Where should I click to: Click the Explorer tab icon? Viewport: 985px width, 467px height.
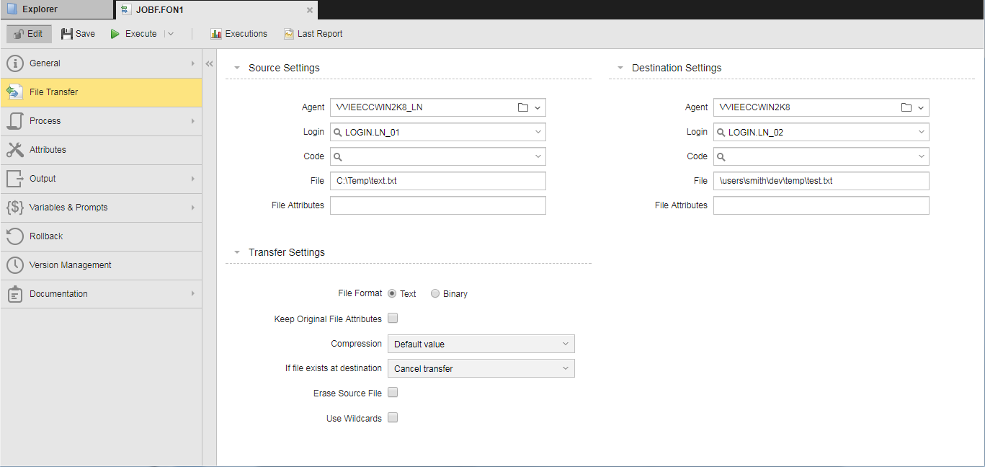click(12, 9)
